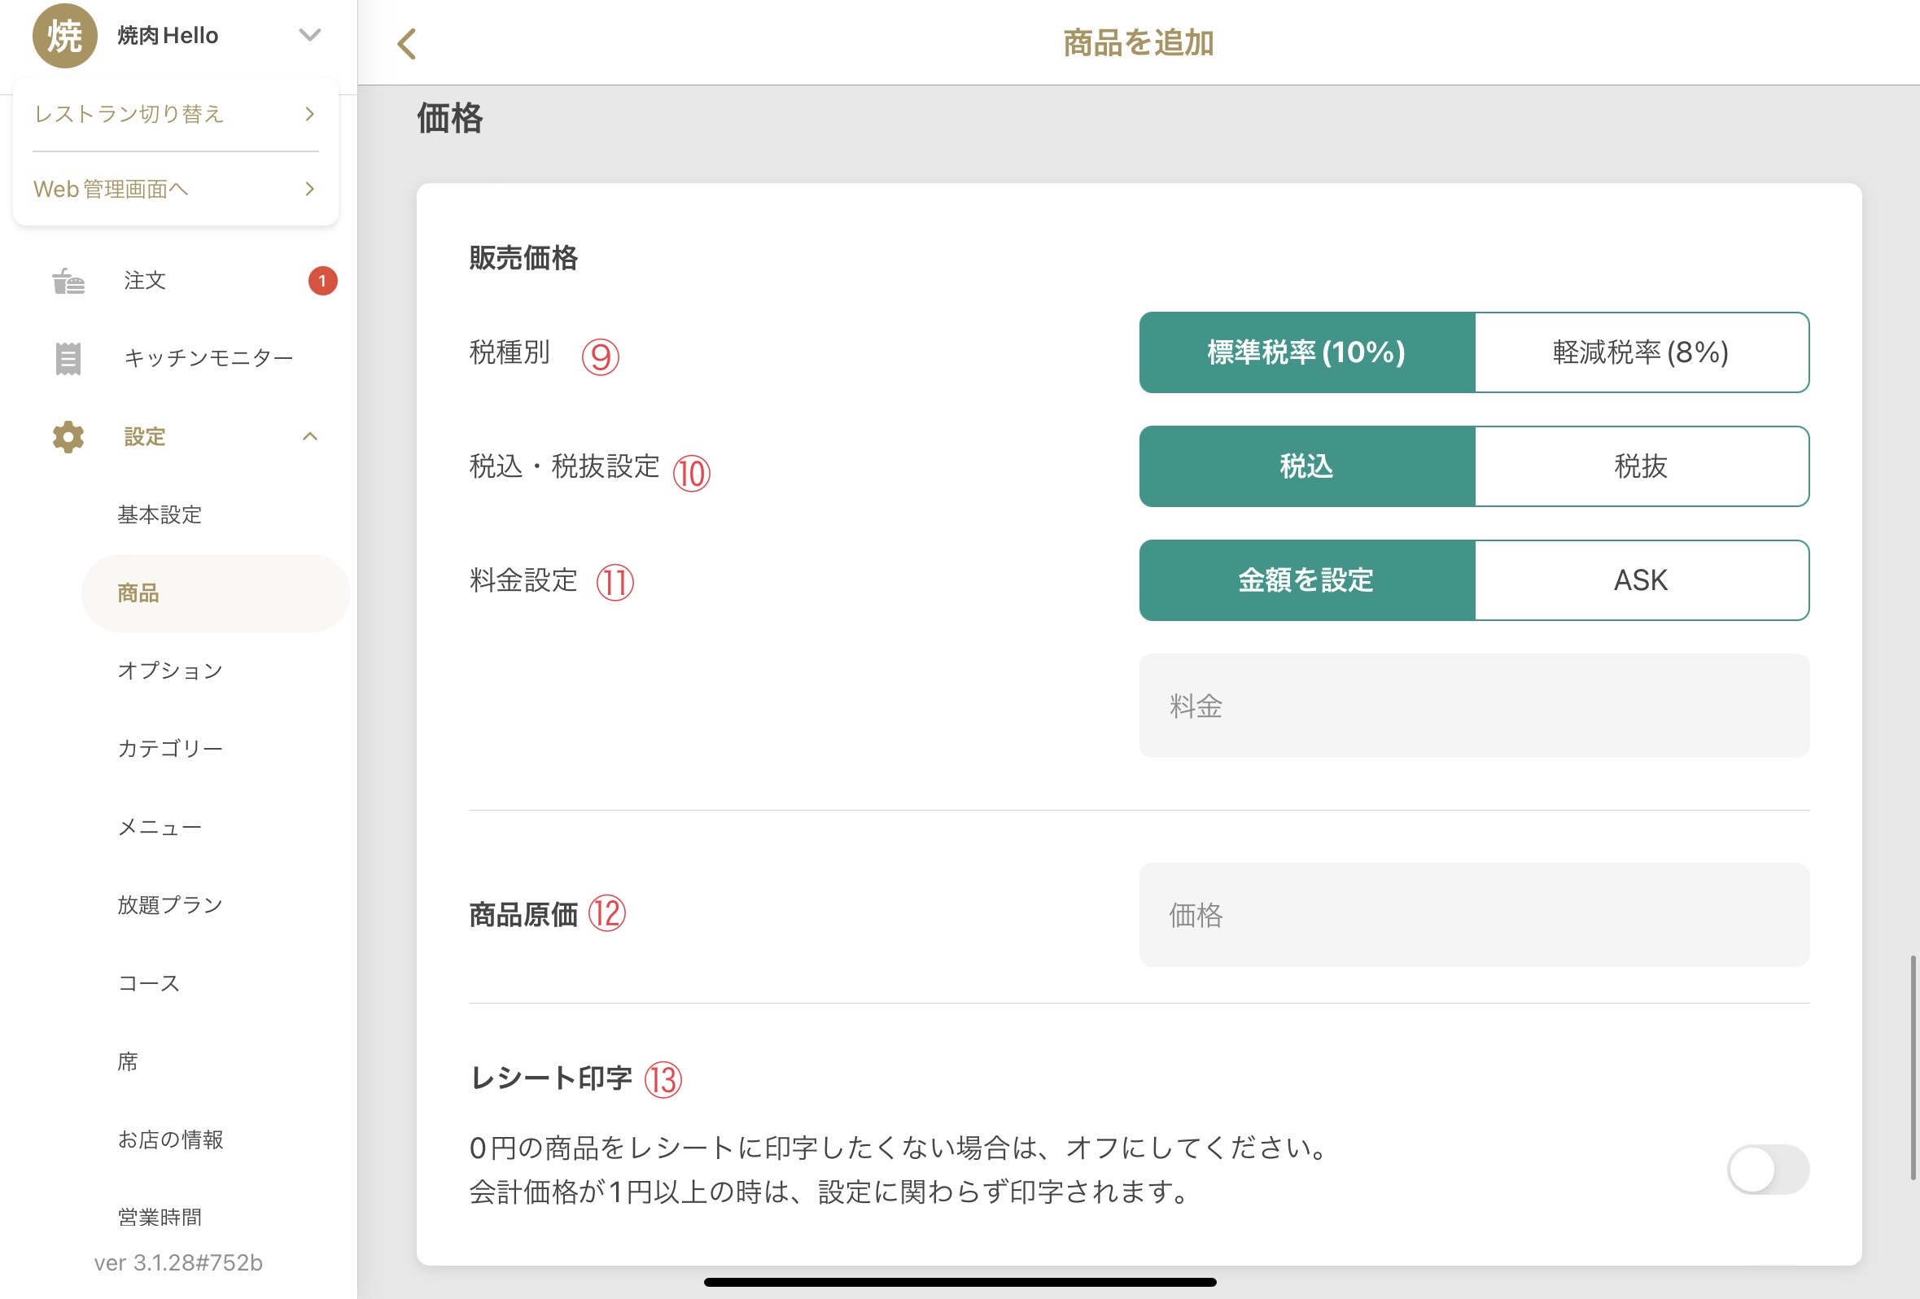The height and width of the screenshot is (1299, 1920).
Task: Click the 税込・税抜設定 label
Action: coord(564,466)
